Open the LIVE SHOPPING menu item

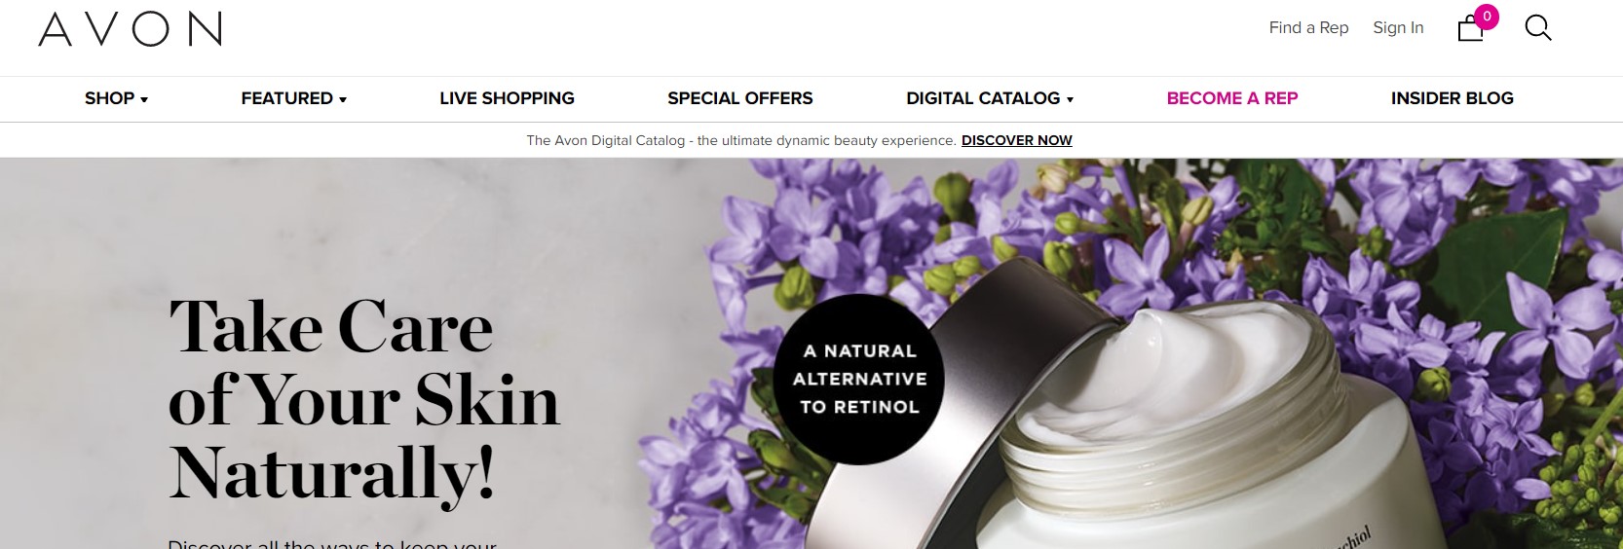[507, 98]
